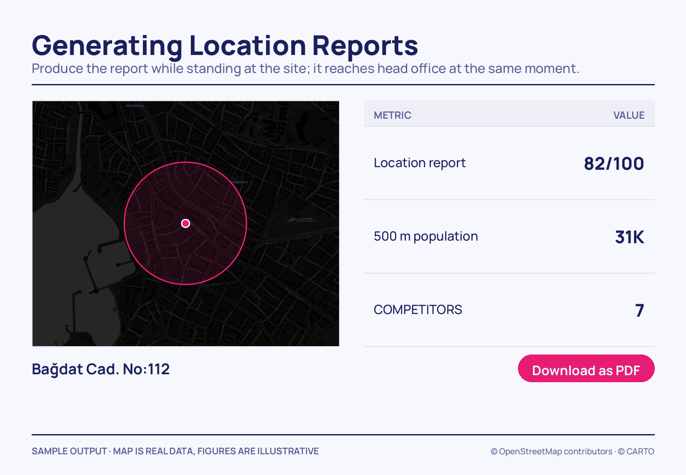Click the 500 m population label
The height and width of the screenshot is (475, 686).
point(426,237)
